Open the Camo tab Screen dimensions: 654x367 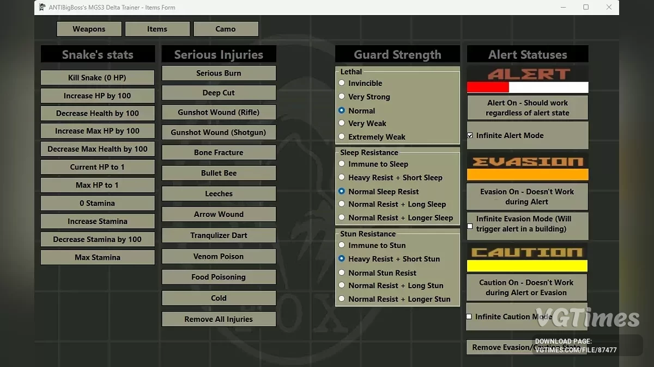[226, 29]
